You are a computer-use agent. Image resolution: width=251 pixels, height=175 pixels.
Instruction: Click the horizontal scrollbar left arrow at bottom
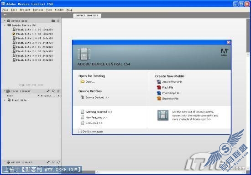pyautogui.click(x=97, y=172)
